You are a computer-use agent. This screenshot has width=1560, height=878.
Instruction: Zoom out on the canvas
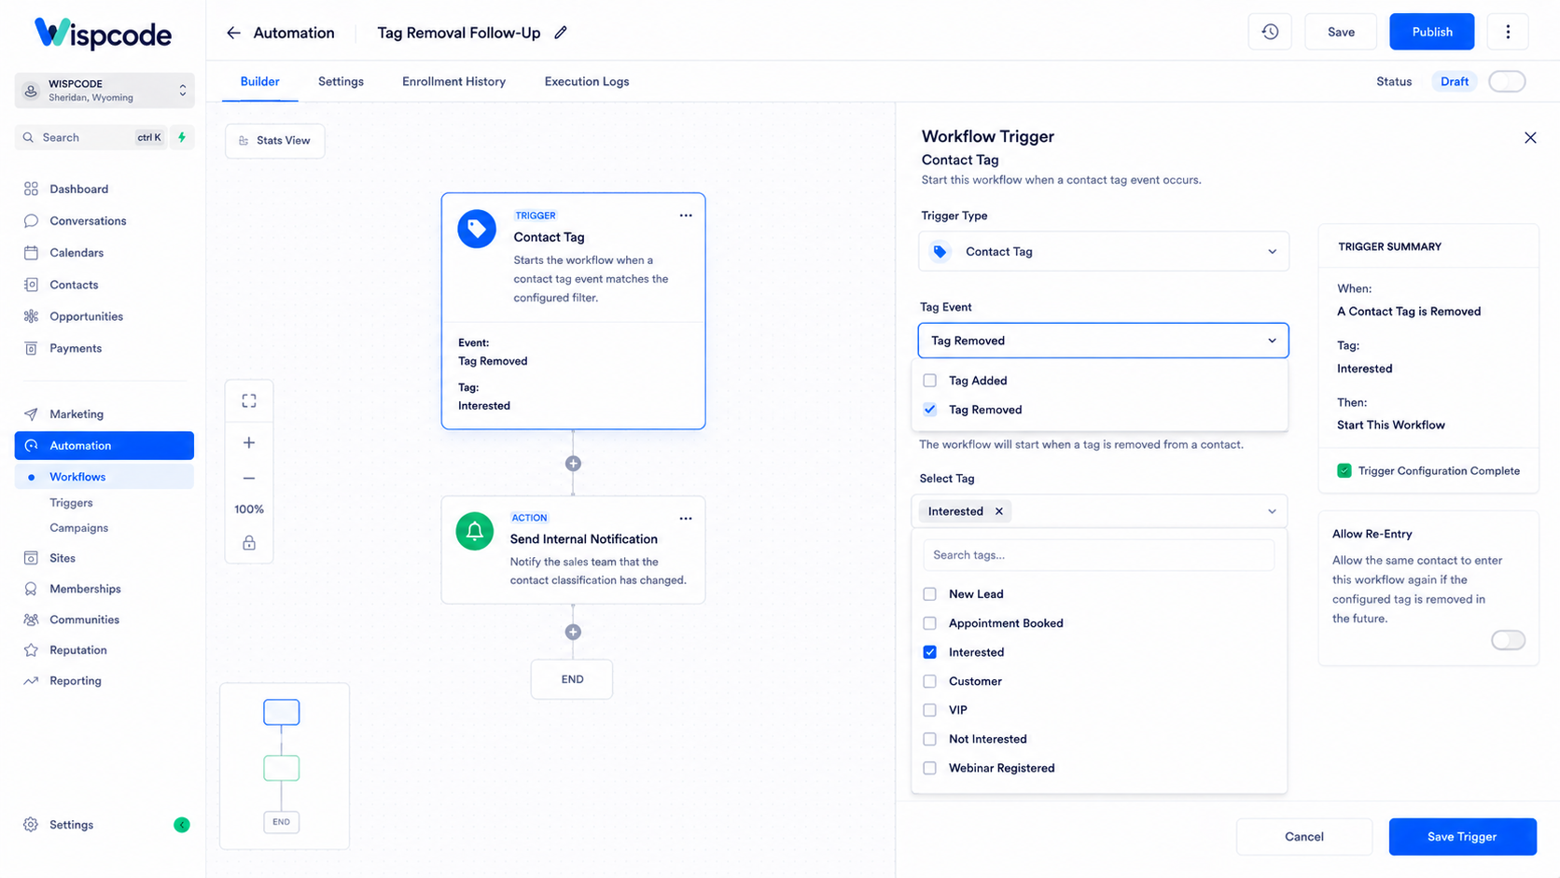(x=249, y=479)
